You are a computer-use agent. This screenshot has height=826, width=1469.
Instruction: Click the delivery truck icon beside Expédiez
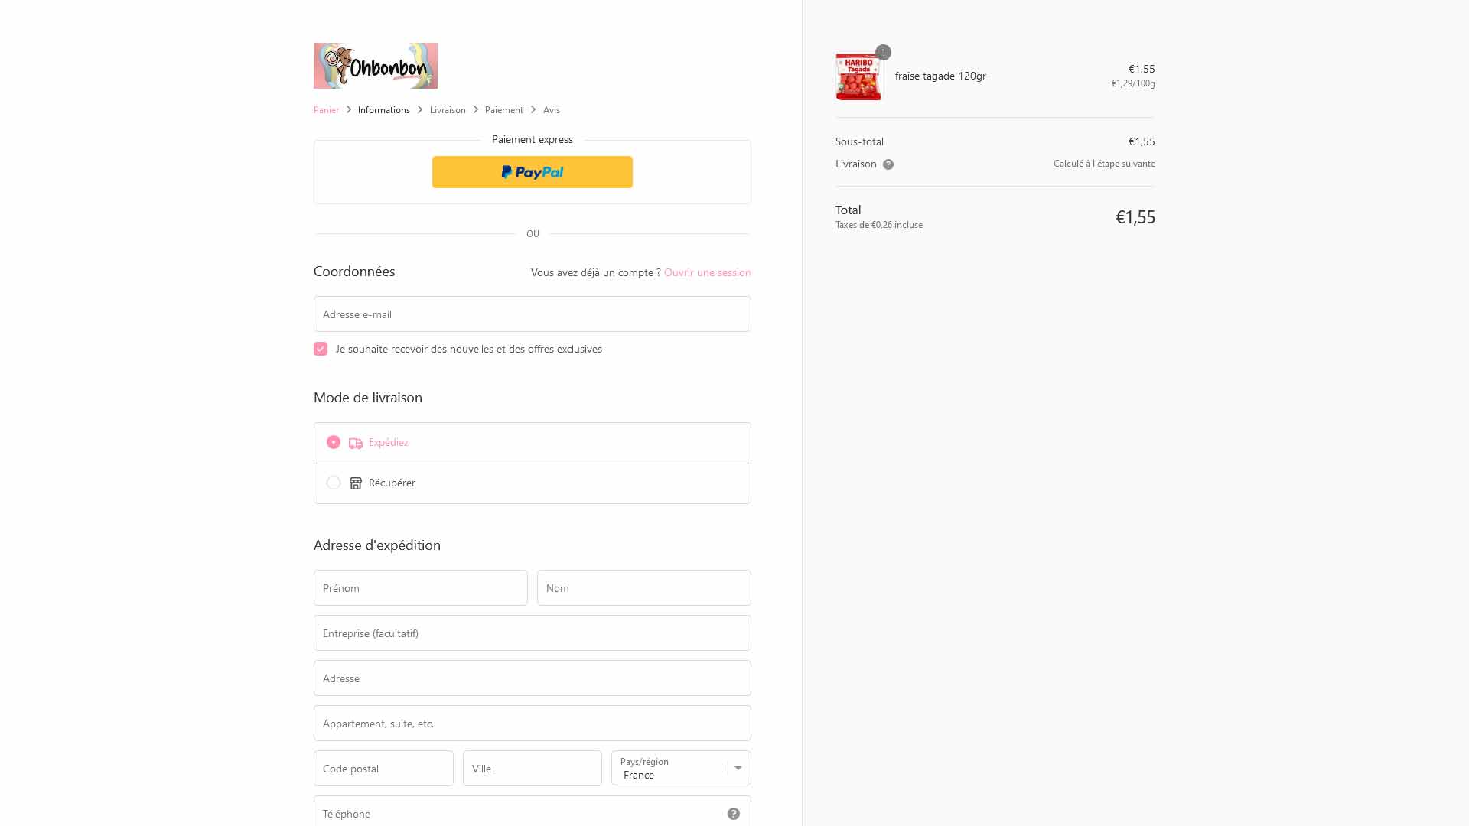[x=356, y=443]
